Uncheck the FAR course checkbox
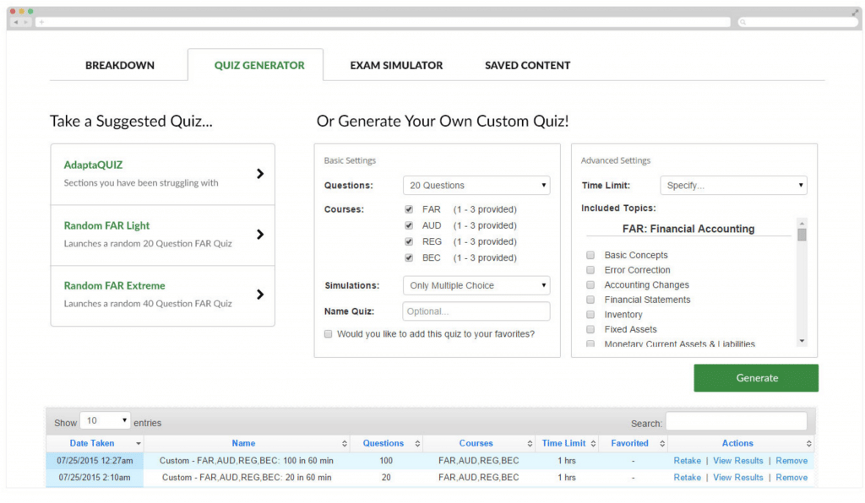The width and height of the screenshot is (865, 503). coord(409,209)
